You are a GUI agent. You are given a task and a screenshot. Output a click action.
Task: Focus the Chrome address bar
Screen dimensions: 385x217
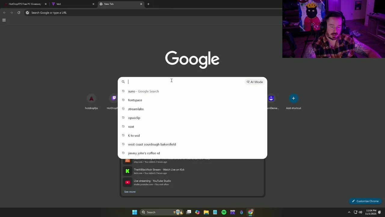[x=153, y=13]
